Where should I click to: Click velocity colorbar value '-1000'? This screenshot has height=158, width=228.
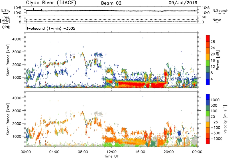coord(216,139)
